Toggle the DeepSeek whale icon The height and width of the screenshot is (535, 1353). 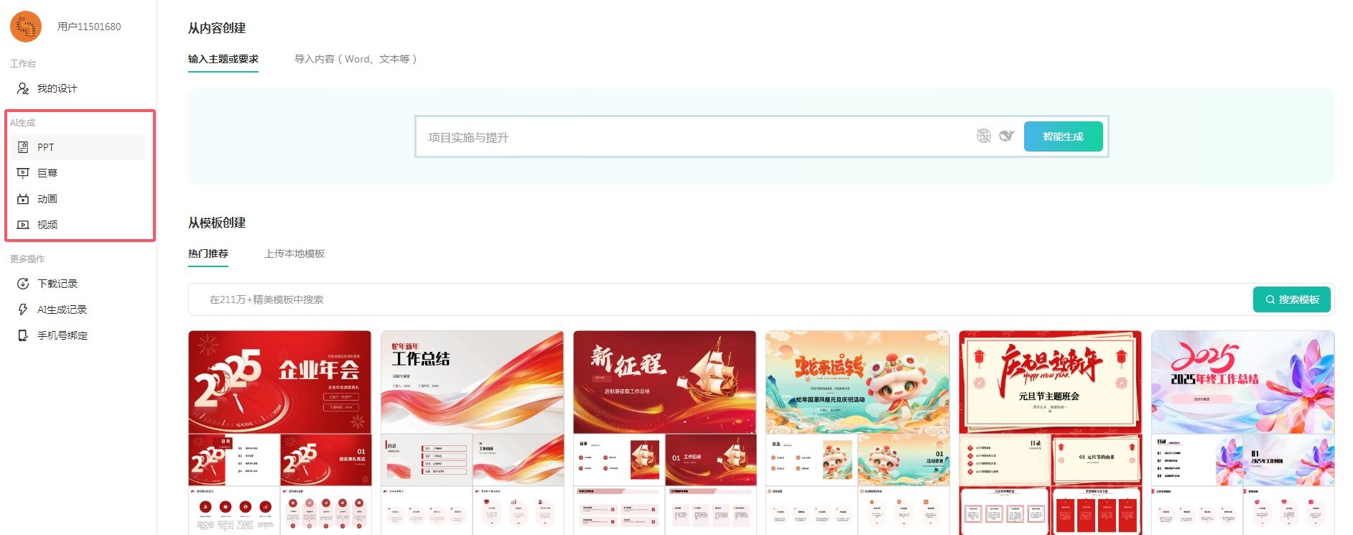click(x=1006, y=136)
